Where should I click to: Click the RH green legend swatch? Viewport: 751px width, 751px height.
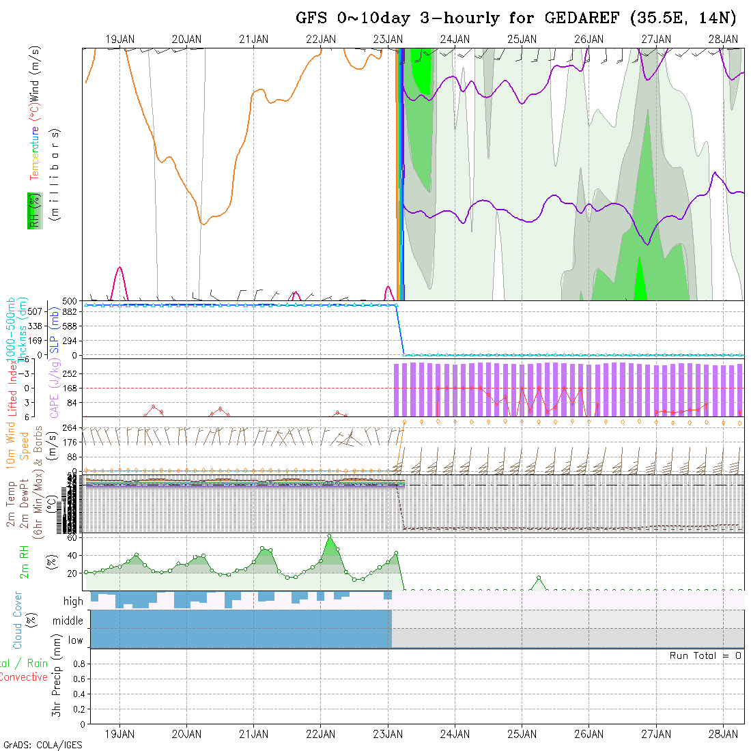pyautogui.click(x=33, y=211)
